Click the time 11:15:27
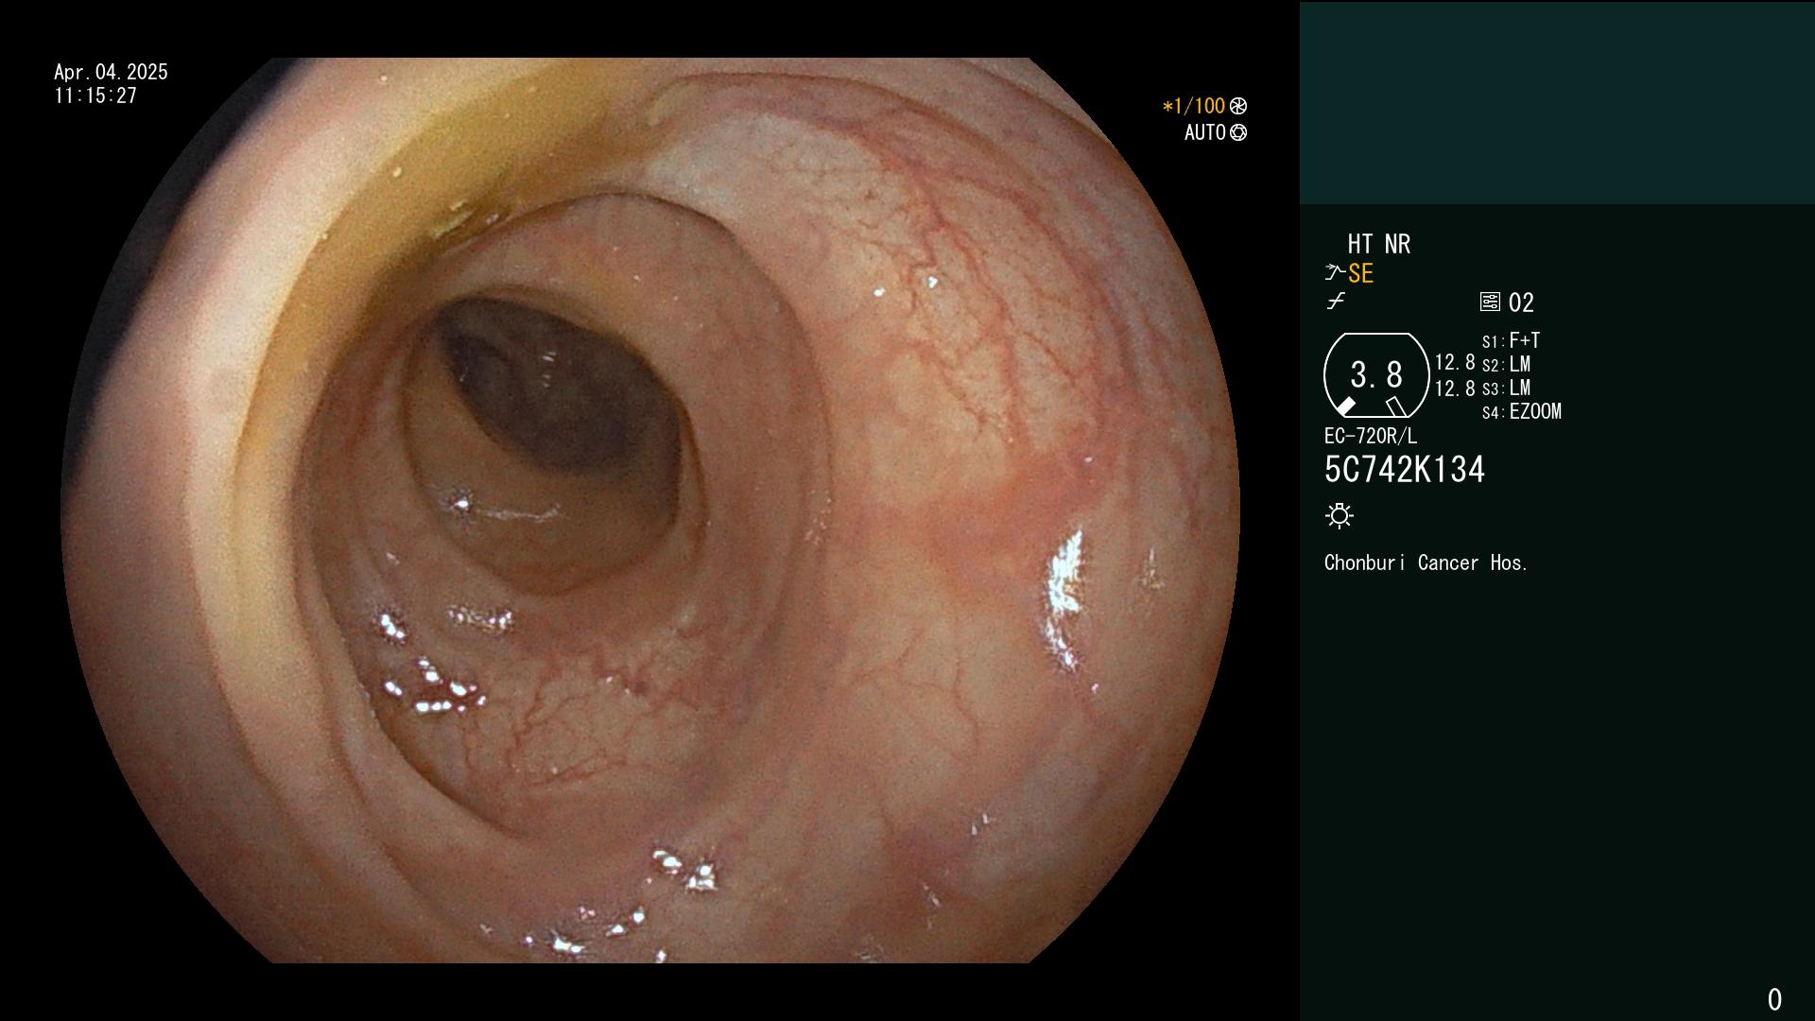 point(95,95)
